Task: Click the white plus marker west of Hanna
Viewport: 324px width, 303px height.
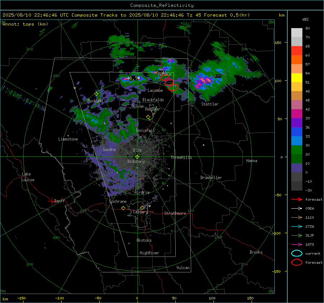Action: coord(203,145)
